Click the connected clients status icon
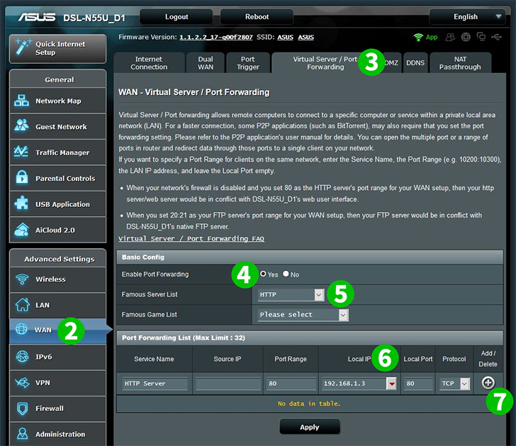The image size is (516, 446). [x=450, y=37]
